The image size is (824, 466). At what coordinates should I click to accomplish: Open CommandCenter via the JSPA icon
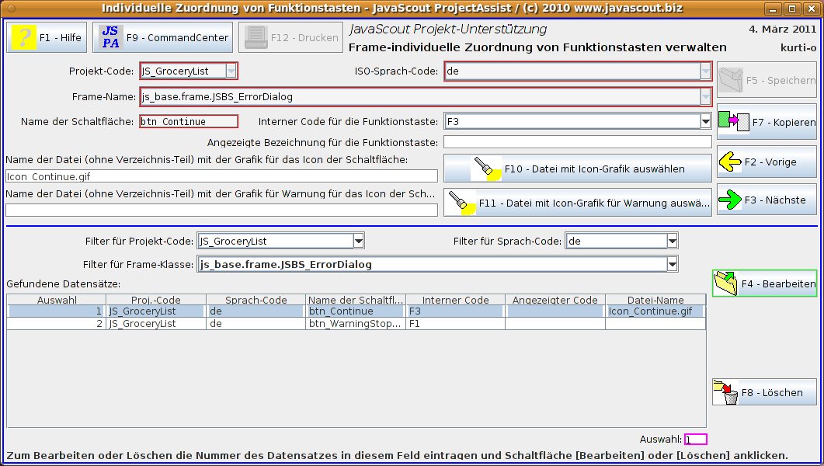point(110,37)
